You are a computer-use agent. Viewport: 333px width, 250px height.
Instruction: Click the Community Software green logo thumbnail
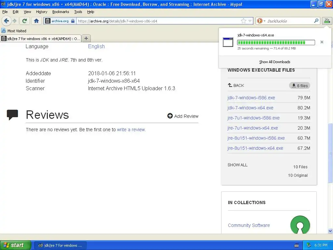coord(300,225)
